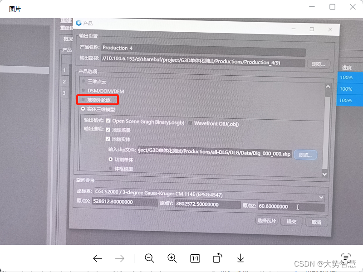The height and width of the screenshot is (272, 363).
Task: Minimize the 产品 dialog
Action: (294, 29)
